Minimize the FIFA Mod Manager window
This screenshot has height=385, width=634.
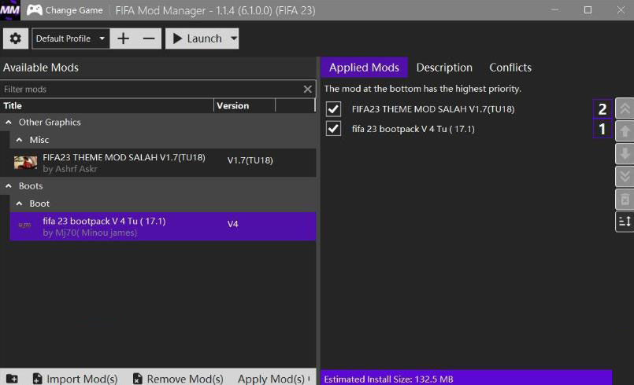pyautogui.click(x=555, y=10)
